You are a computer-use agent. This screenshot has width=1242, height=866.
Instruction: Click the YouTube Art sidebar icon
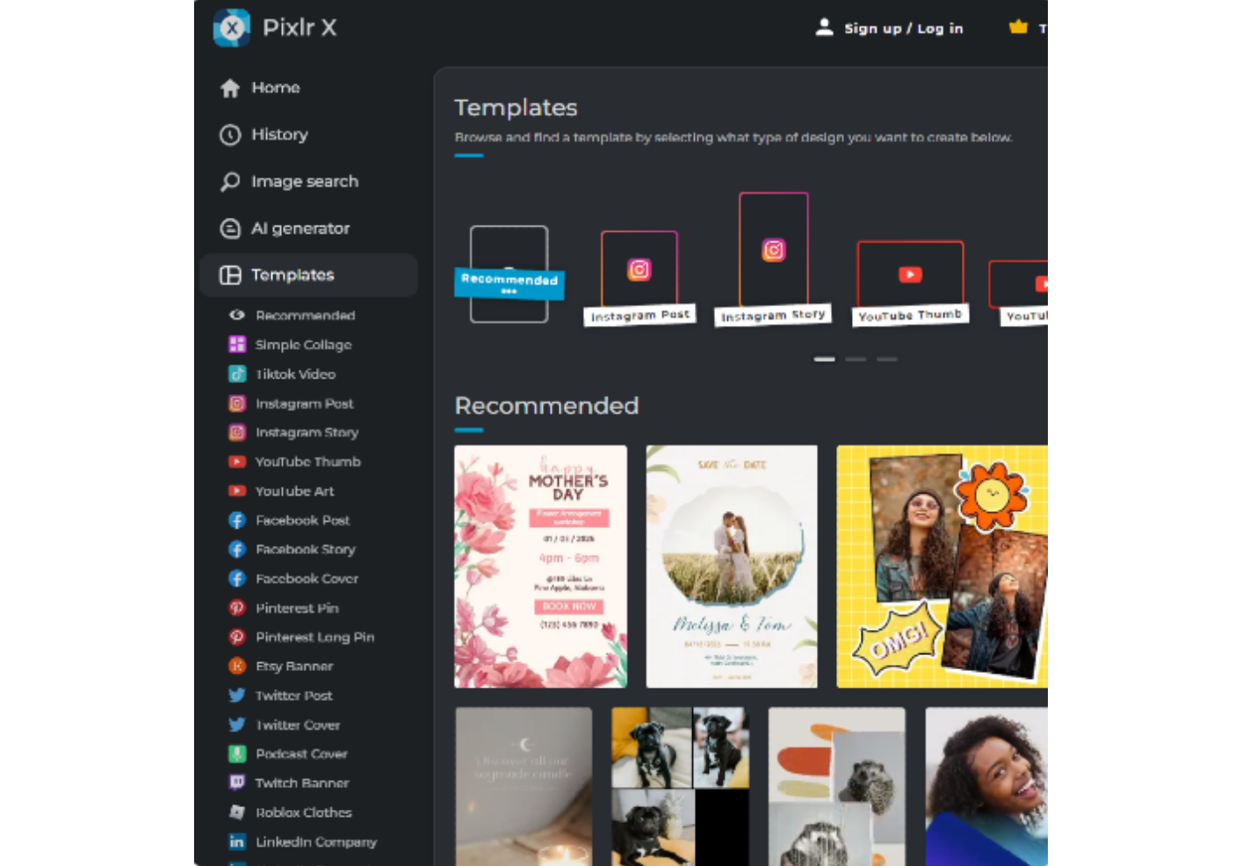(x=237, y=491)
